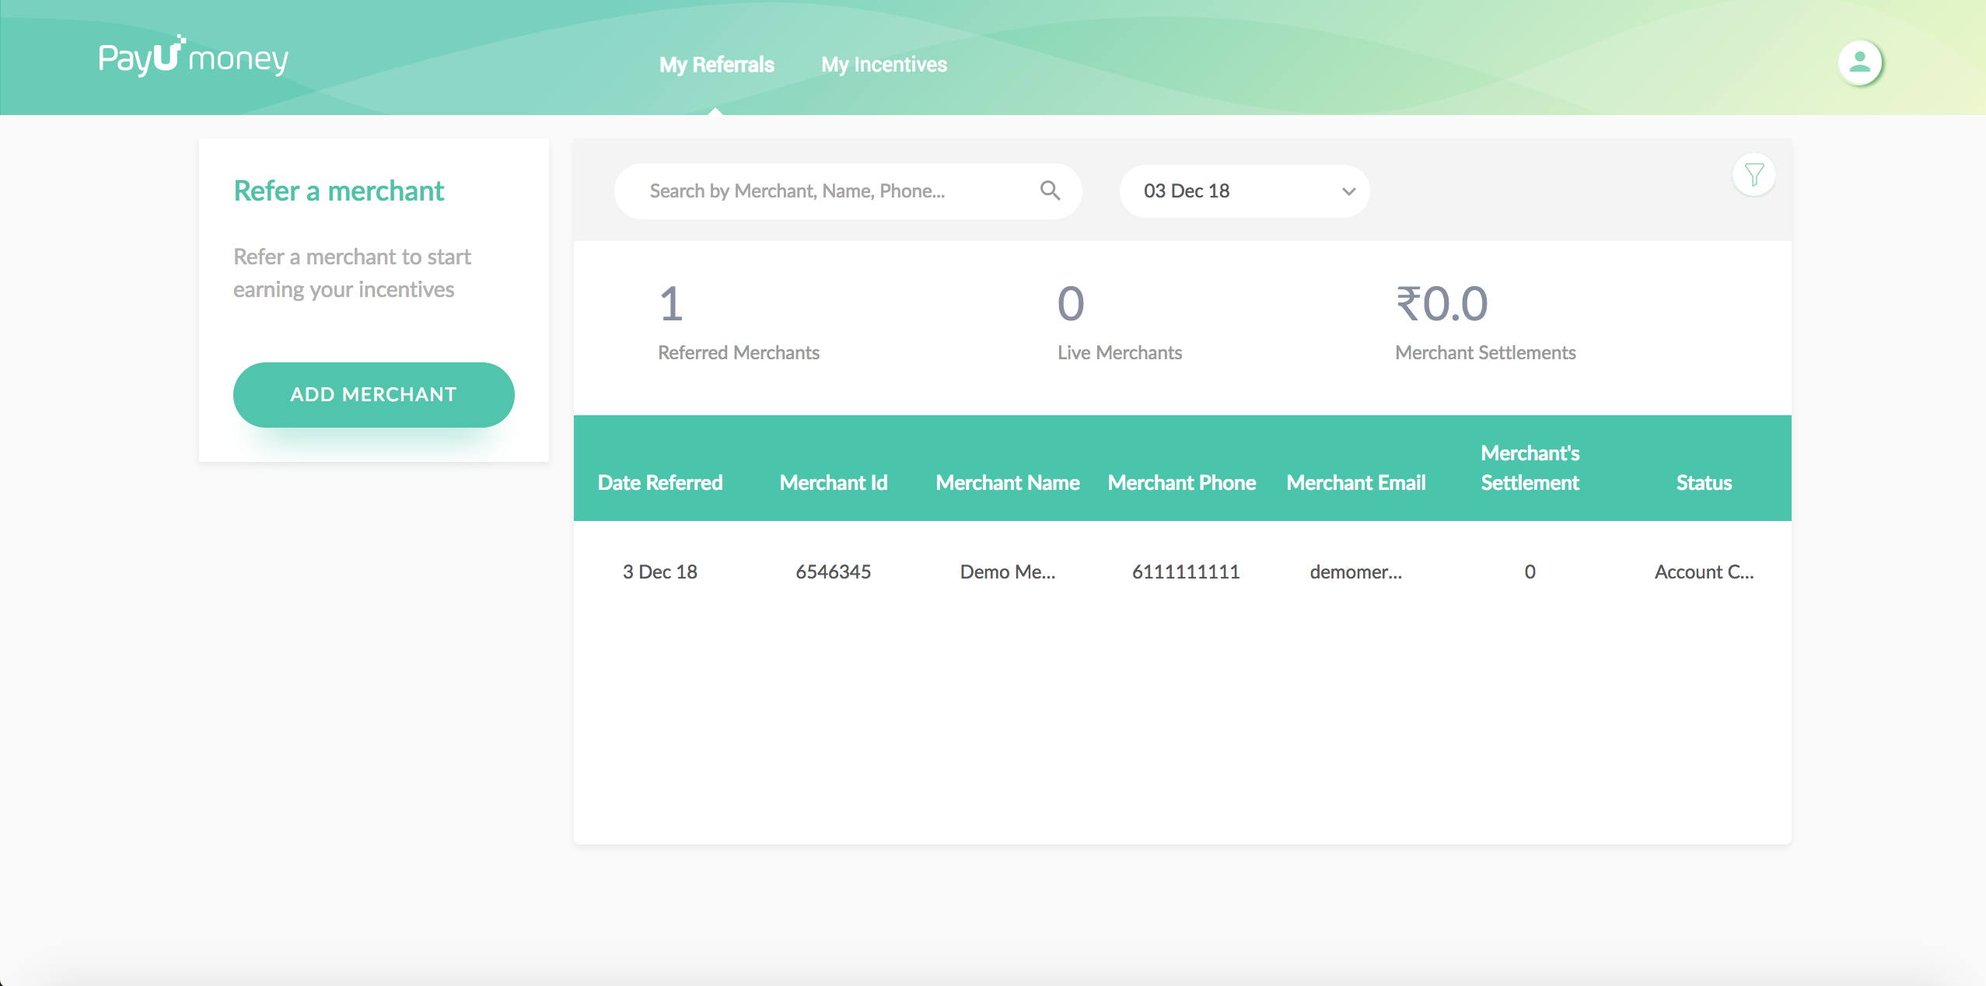Select phone number 6111111111 cell
The image size is (1986, 986).
point(1186,572)
